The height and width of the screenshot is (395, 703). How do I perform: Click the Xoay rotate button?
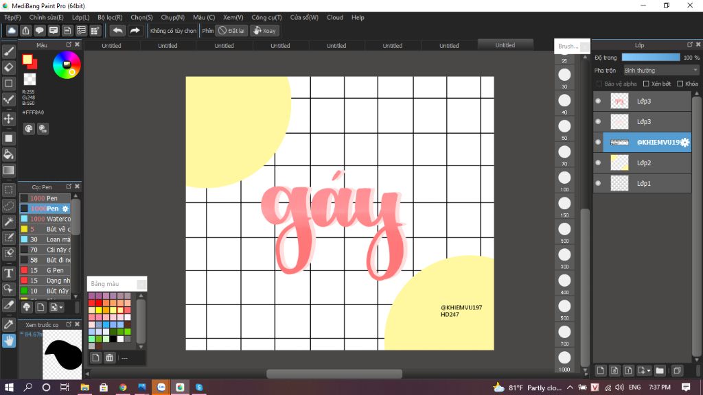coord(264,31)
